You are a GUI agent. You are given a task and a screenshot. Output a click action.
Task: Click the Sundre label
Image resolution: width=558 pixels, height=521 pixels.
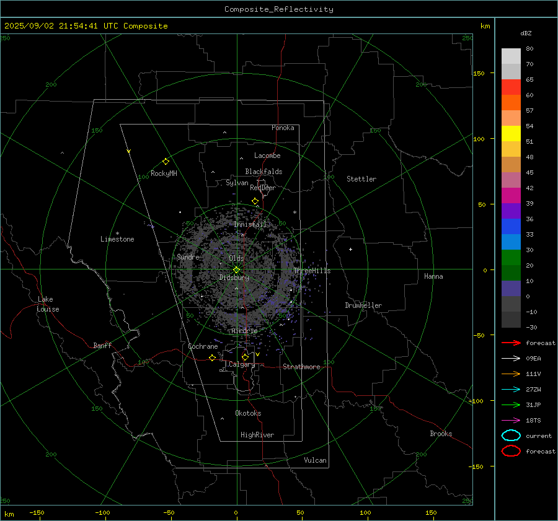188,256
